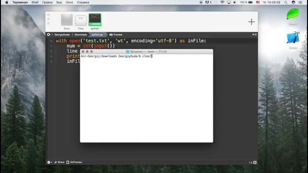This screenshot has width=308, height=173.
Task: Click the 'with open' code line
Action: tap(131, 41)
